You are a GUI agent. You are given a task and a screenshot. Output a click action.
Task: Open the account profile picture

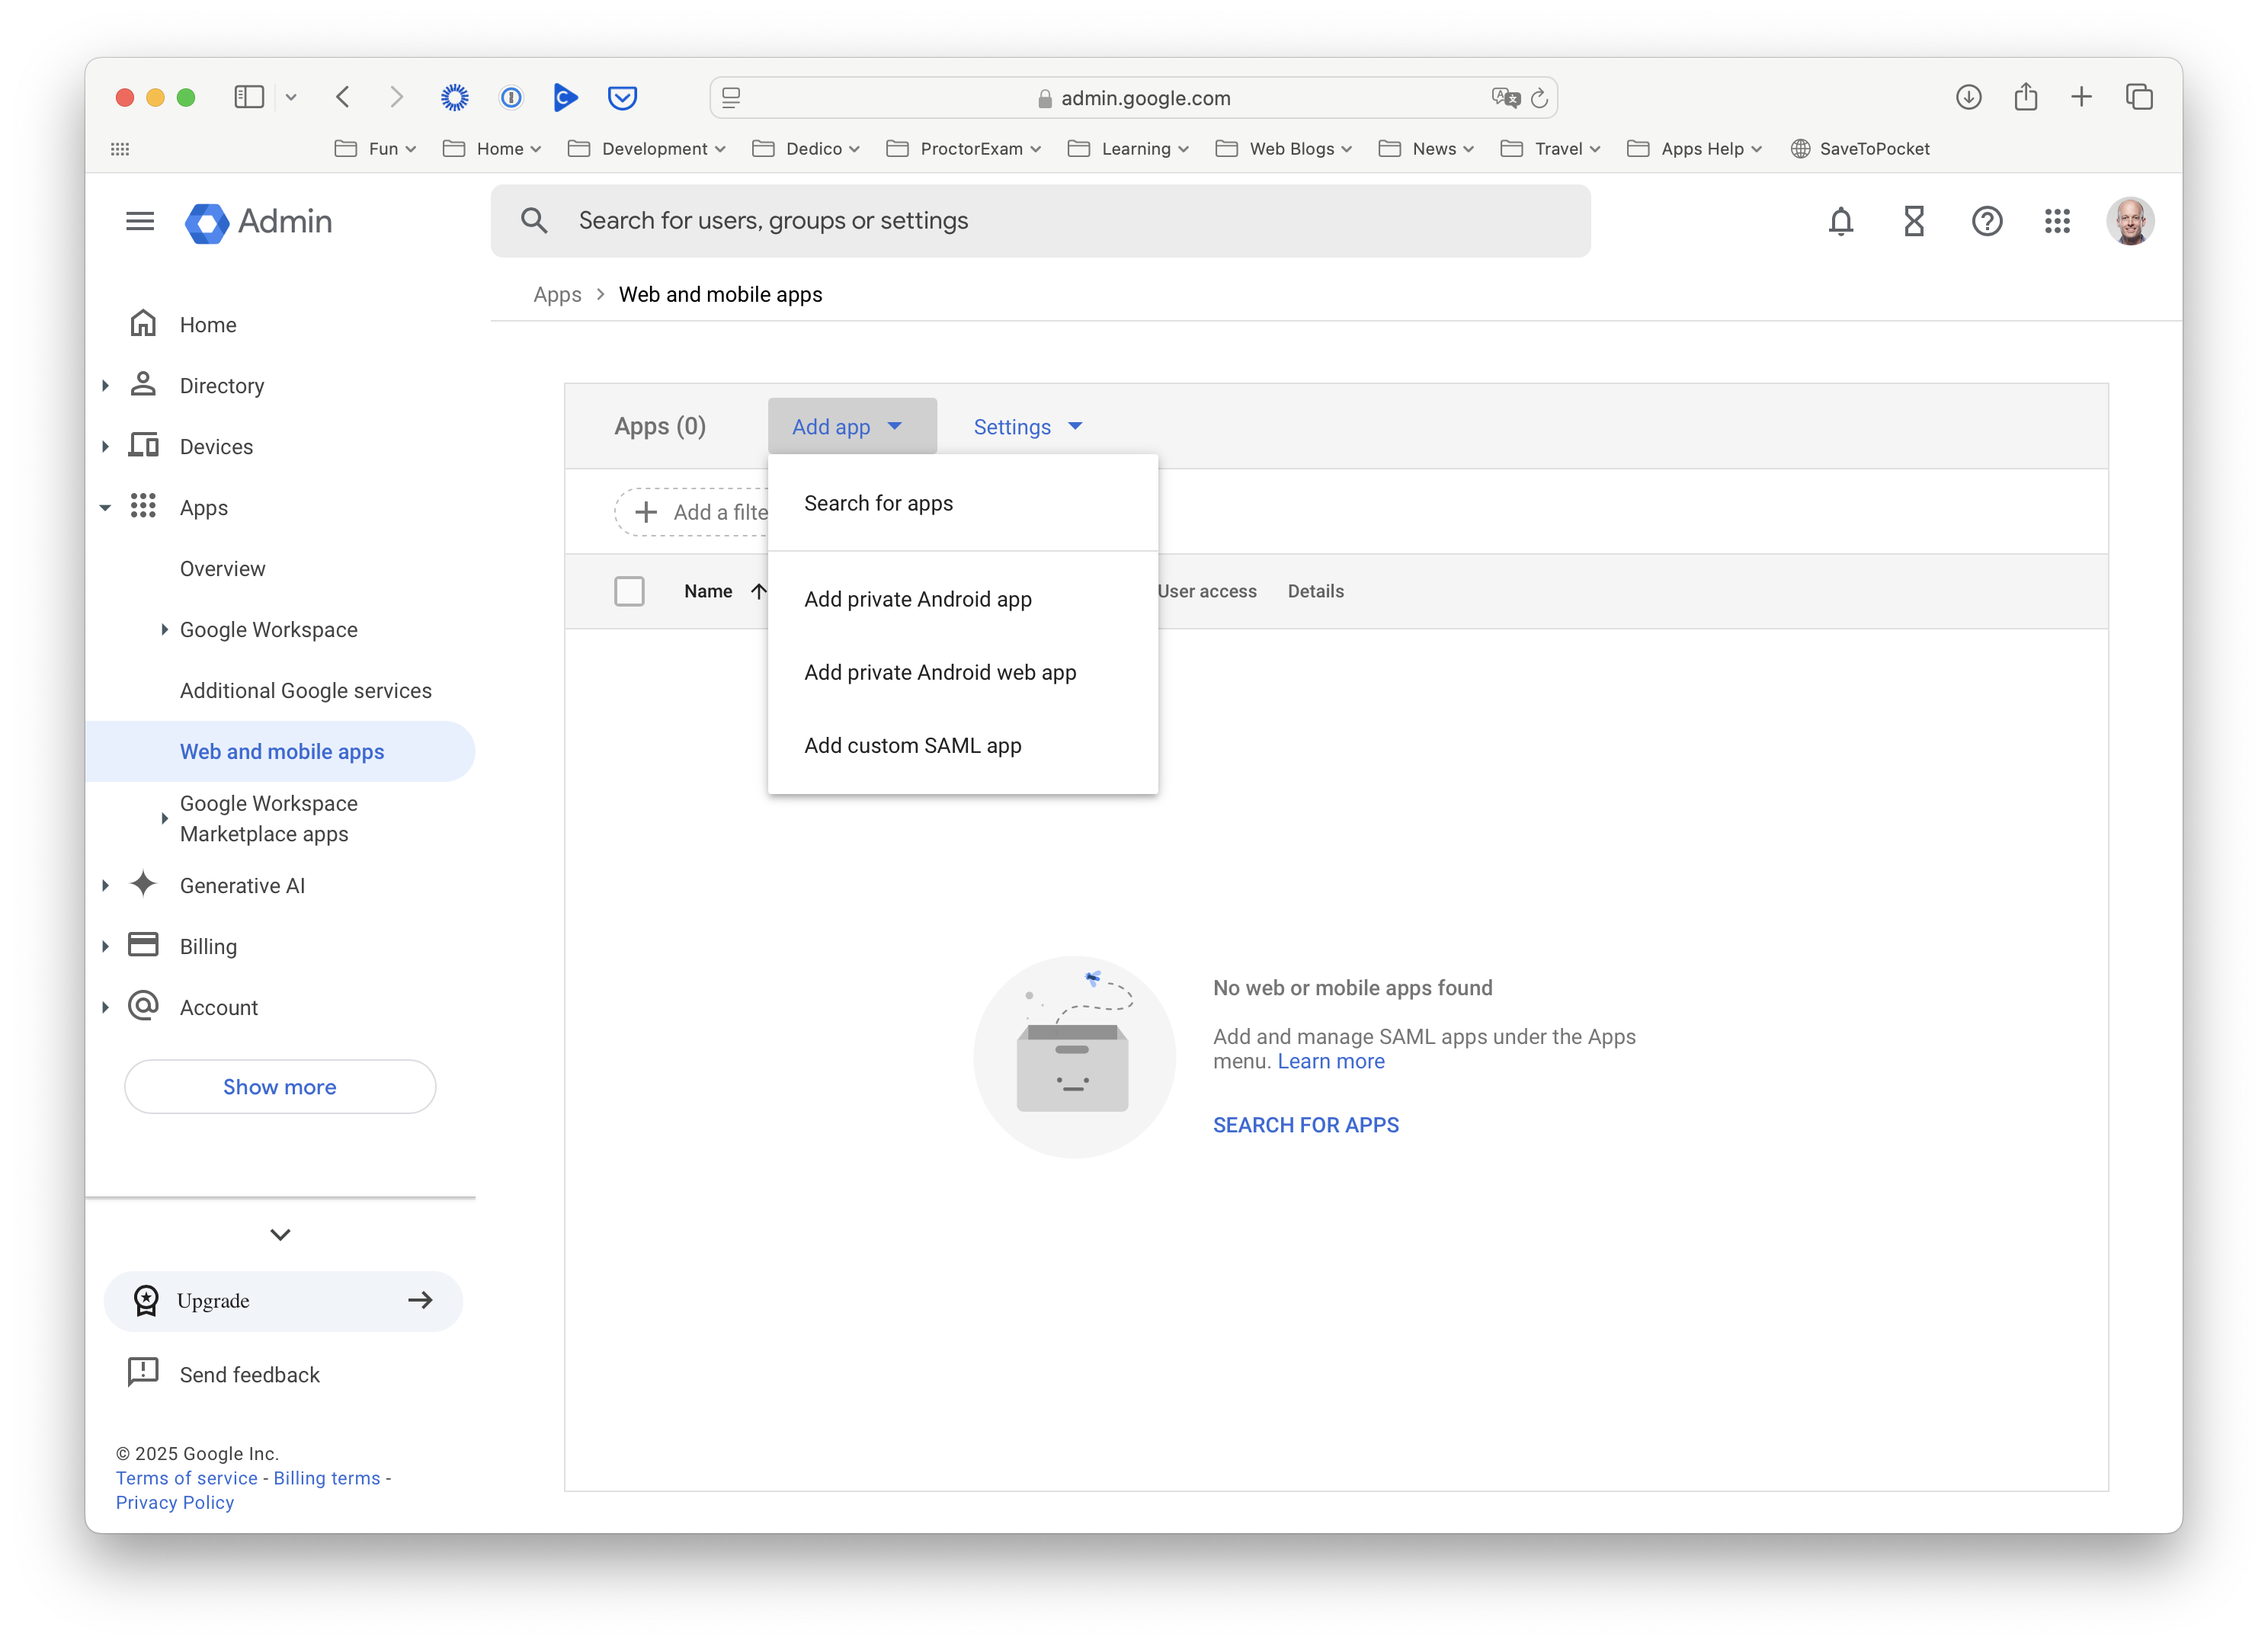2130,221
